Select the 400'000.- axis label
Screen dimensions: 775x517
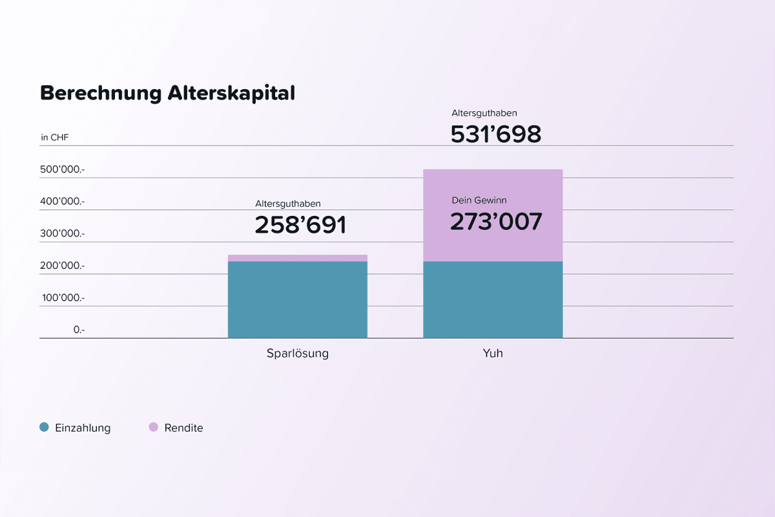pos(63,202)
